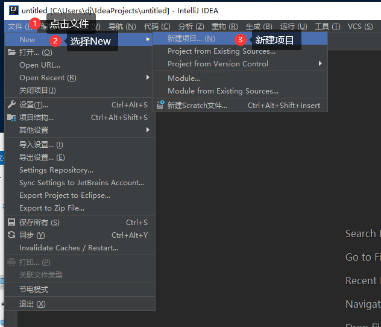Choose Export Project to Eclipse...
Screen dimensions: 381x327
80,195
